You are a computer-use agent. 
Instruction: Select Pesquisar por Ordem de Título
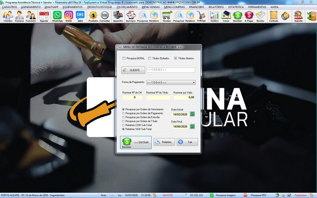tap(123, 121)
